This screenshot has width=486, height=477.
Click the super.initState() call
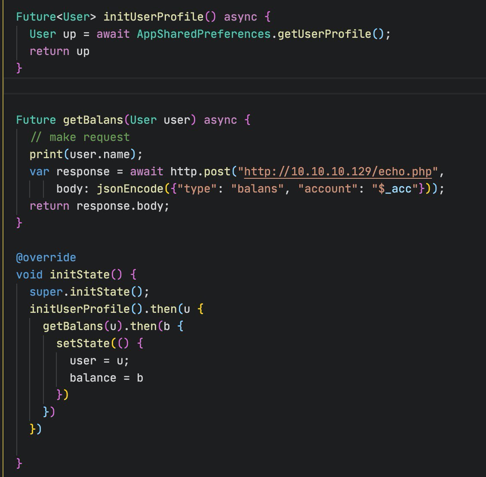[x=89, y=292]
